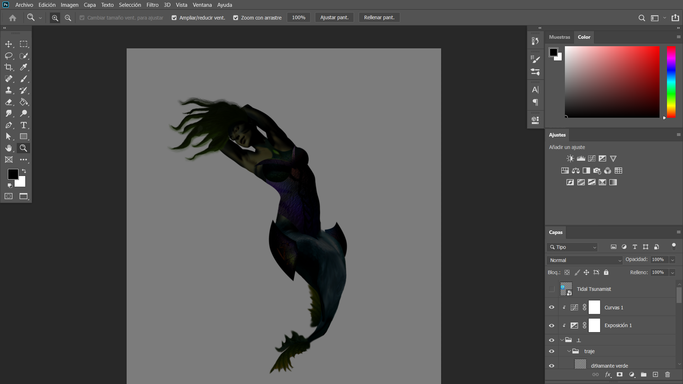
Task: Open the Filtro menu
Action: (x=152, y=5)
